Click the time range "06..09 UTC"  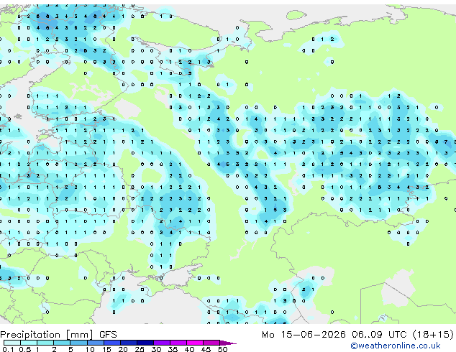coord(378,335)
